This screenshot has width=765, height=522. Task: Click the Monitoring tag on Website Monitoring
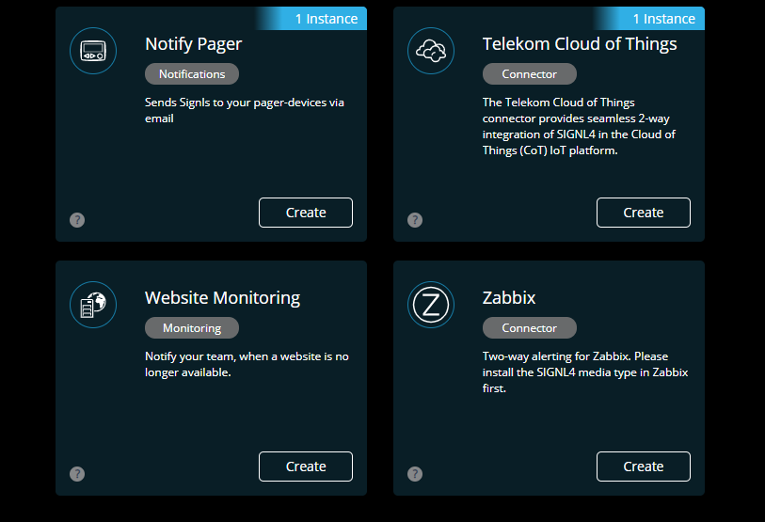click(192, 328)
